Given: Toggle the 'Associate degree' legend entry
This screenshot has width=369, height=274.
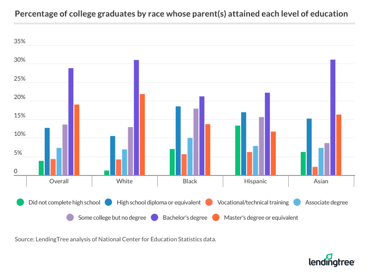Looking at the screenshot, I should (x=326, y=202).
